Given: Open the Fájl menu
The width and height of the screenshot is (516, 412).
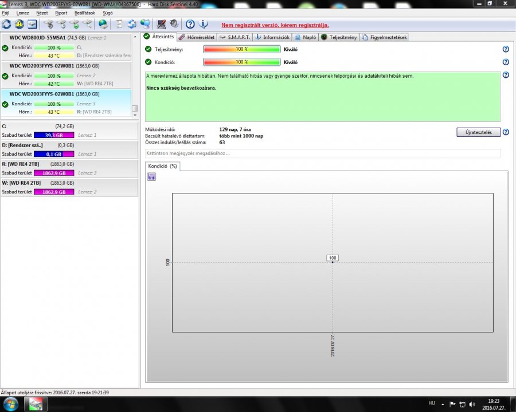Looking at the screenshot, I should 5,13.
